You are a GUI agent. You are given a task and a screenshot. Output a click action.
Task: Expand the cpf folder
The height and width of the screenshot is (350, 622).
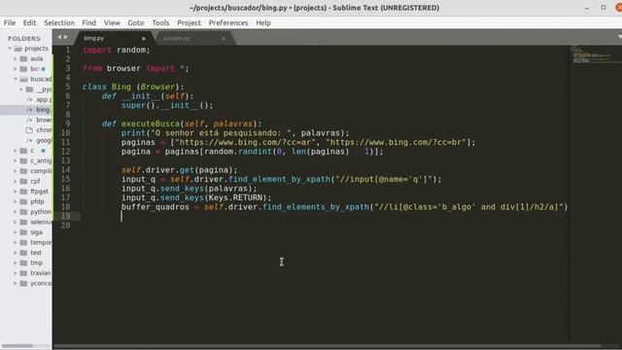[x=16, y=182]
